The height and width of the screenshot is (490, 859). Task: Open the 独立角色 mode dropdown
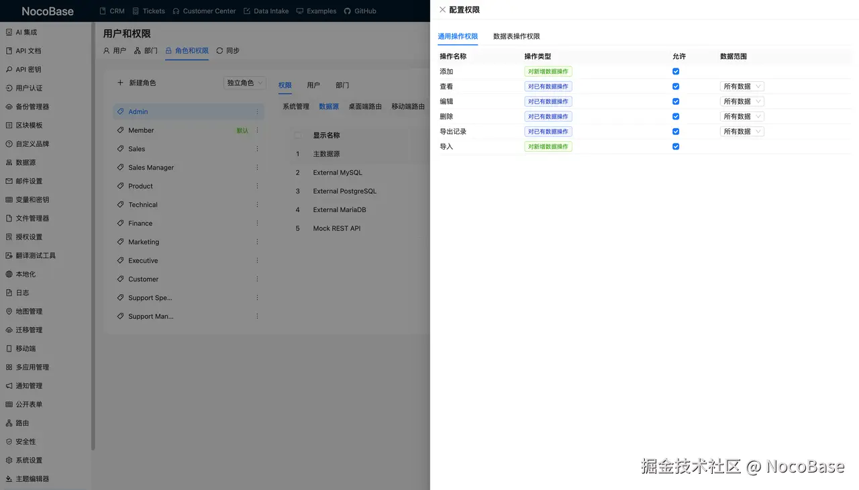tap(245, 83)
